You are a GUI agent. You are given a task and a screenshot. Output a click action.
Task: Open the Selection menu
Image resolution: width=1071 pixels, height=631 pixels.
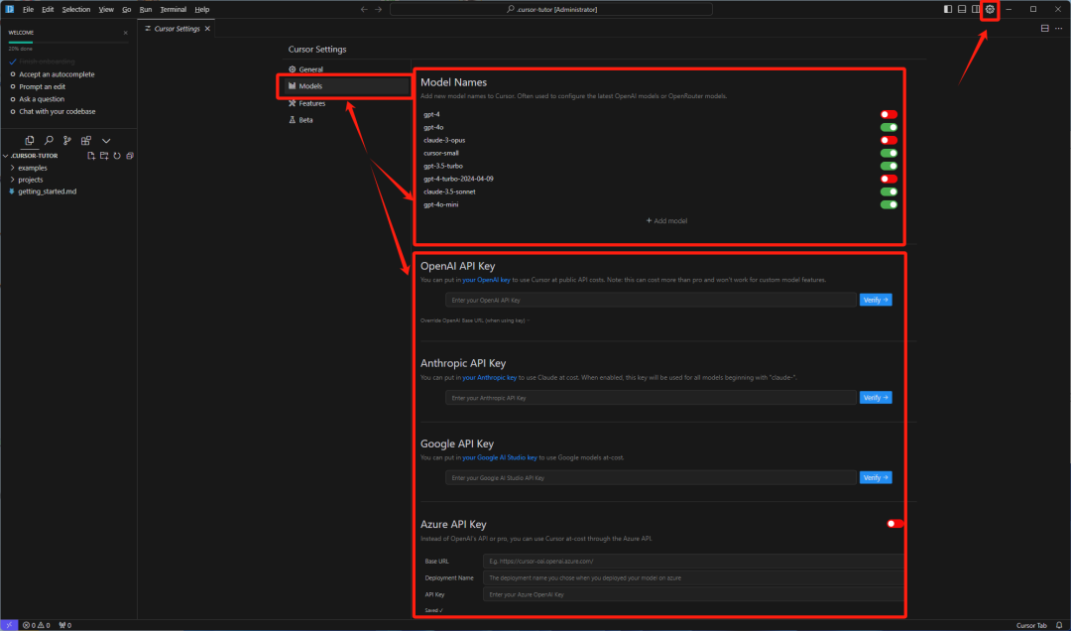pos(75,10)
